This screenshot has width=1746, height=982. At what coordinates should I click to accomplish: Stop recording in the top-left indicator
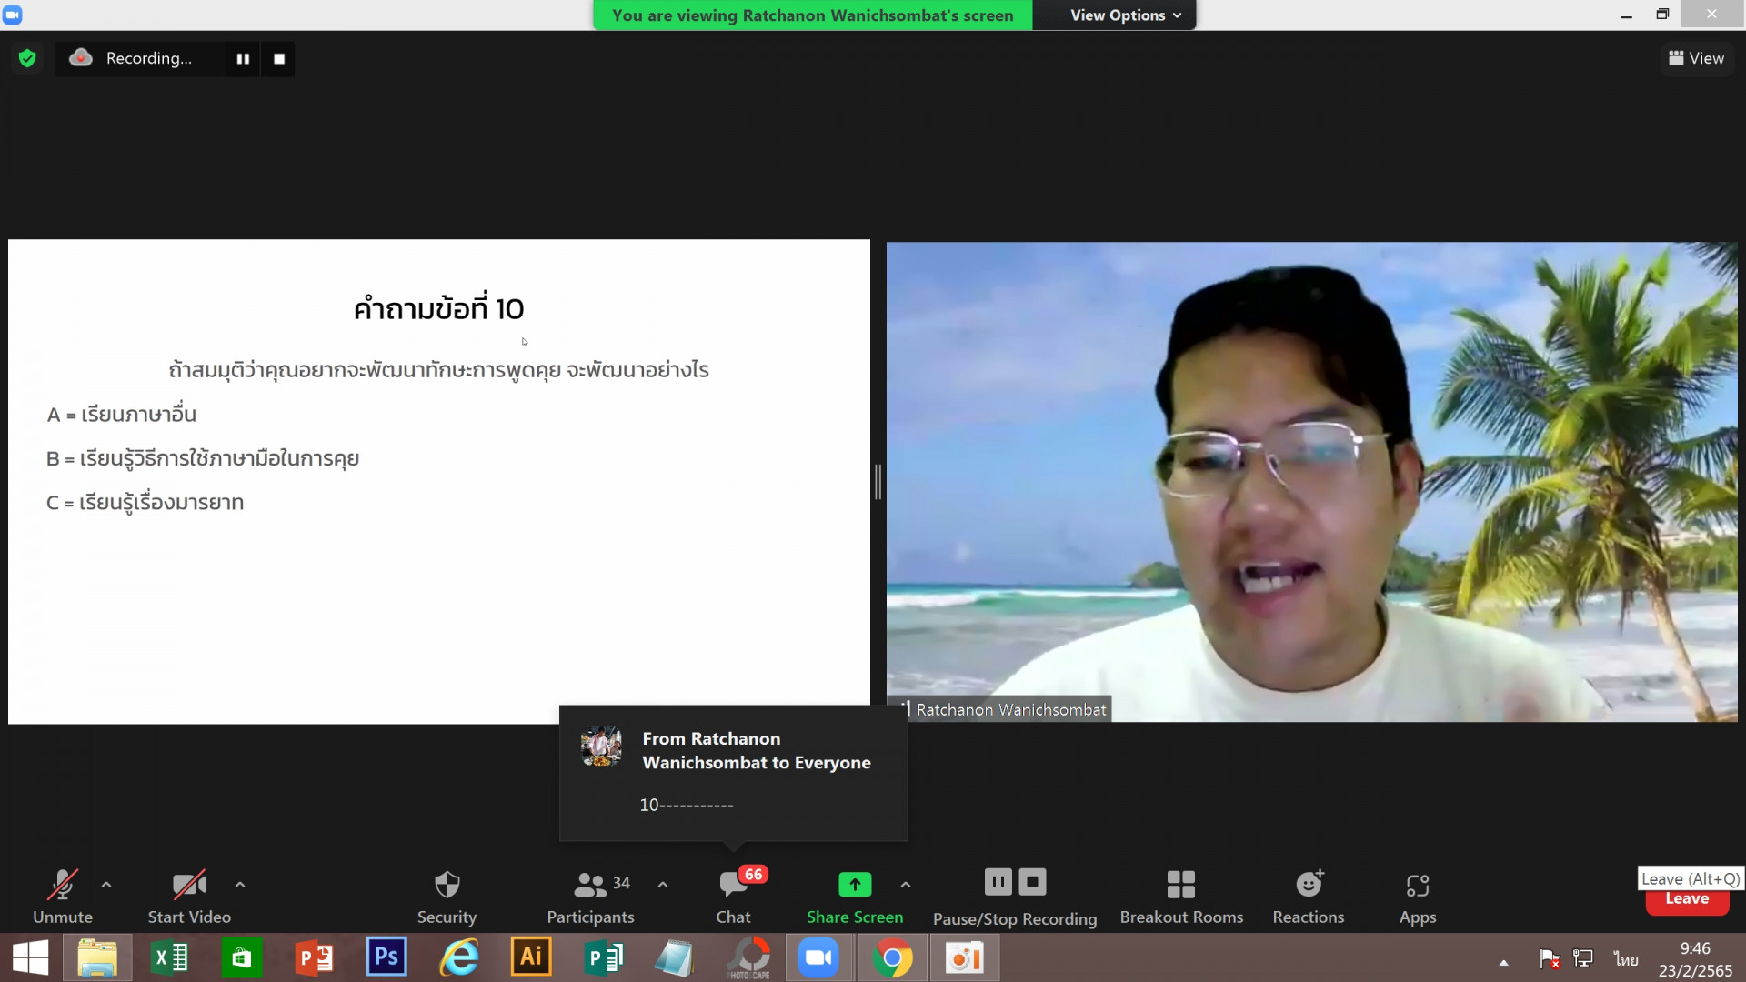point(279,58)
